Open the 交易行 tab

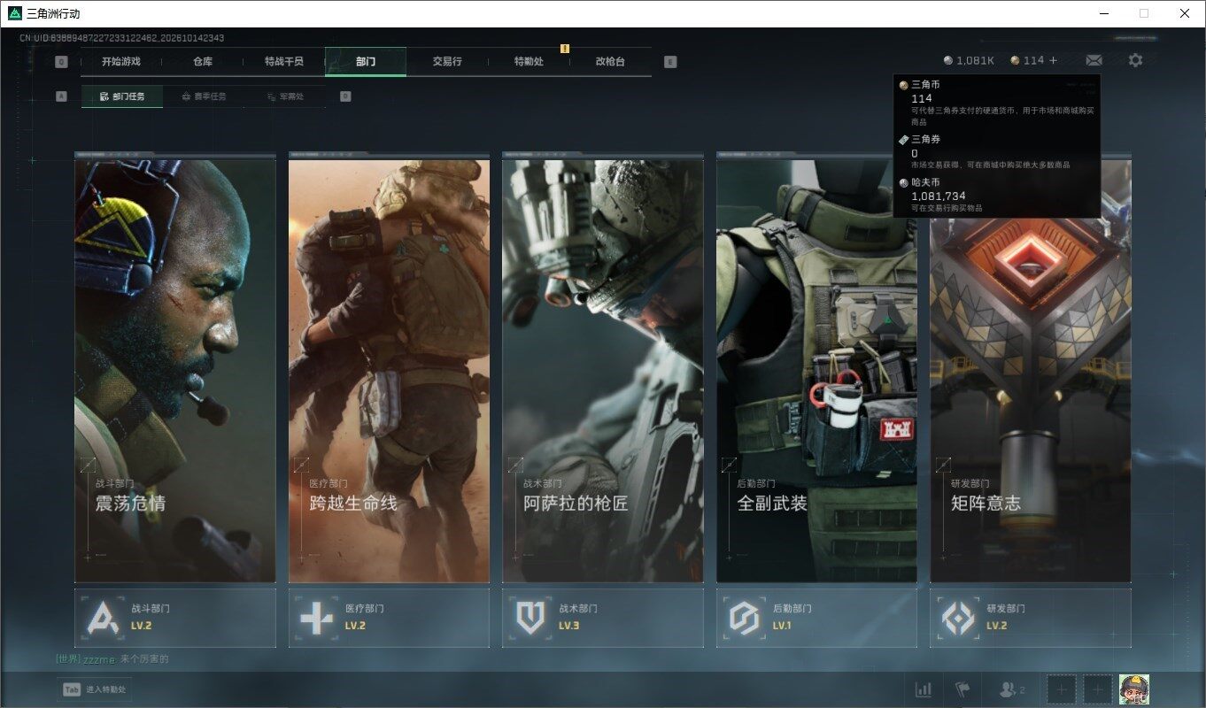coord(447,61)
